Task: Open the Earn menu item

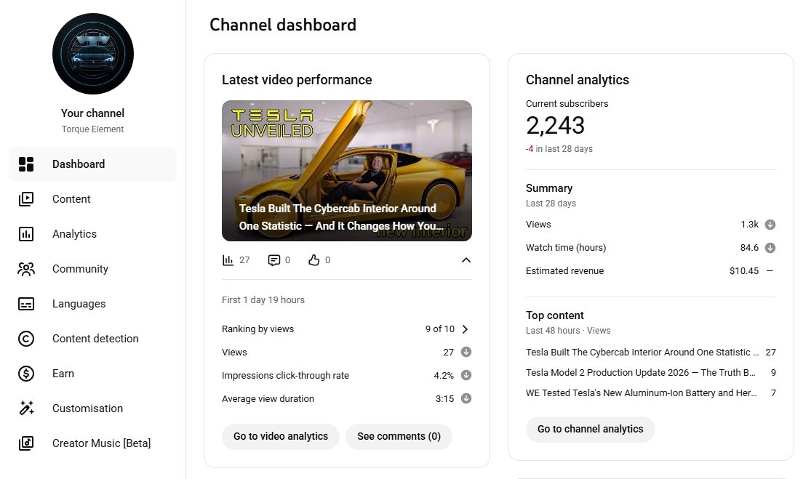Action: 63,374
